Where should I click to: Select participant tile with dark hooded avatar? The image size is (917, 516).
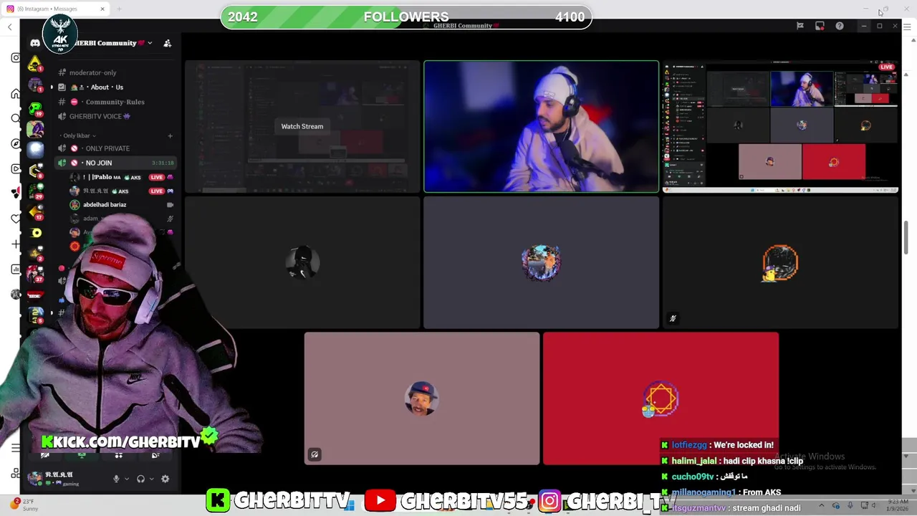pyautogui.click(x=302, y=262)
